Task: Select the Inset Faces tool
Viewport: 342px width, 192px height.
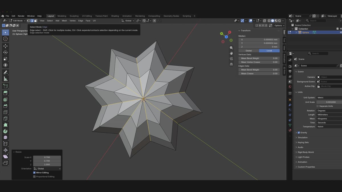Action: coord(5,100)
